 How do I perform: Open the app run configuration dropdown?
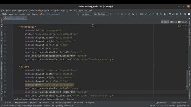pyautogui.click(x=87, y=14)
